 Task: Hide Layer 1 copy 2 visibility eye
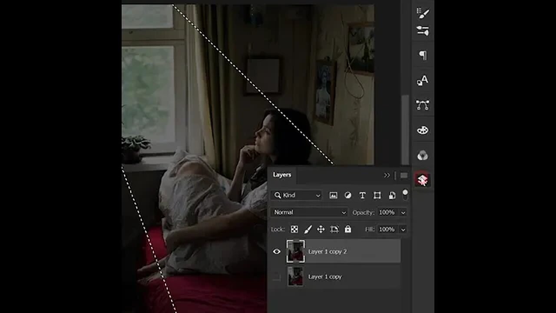coord(277,251)
